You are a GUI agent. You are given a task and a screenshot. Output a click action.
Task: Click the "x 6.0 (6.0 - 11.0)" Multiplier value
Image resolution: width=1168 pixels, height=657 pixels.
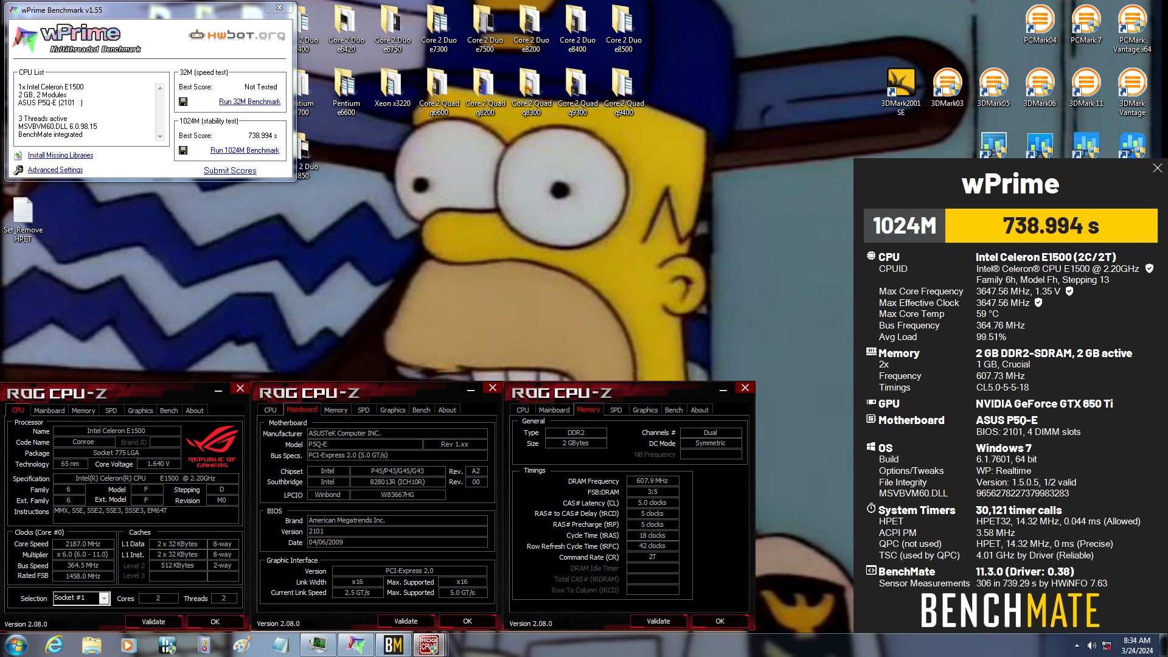tap(83, 555)
